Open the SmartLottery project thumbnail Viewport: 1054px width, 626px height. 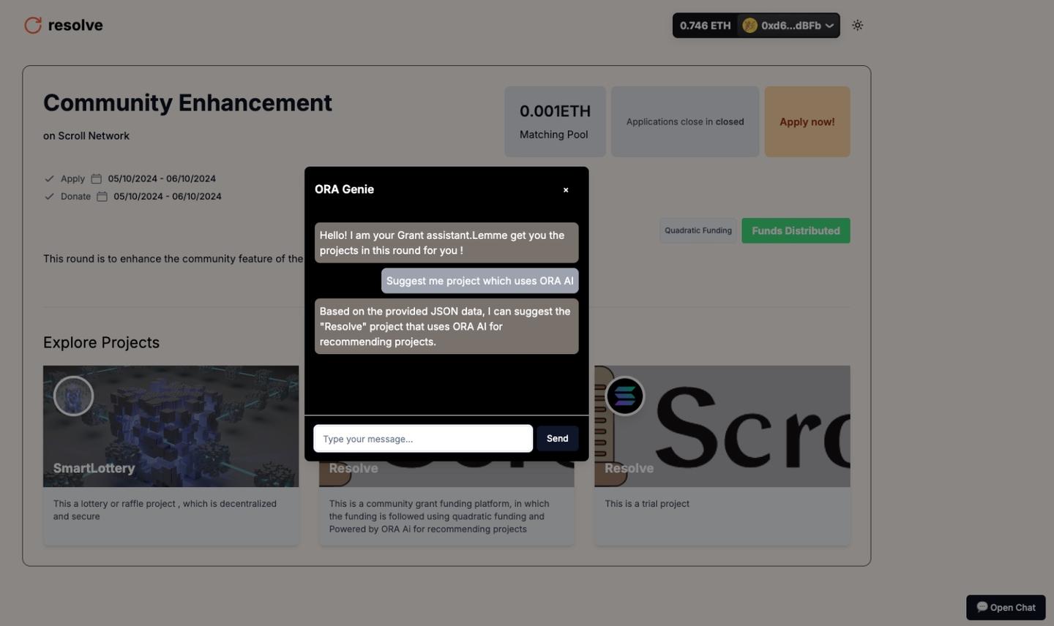pyautogui.click(x=171, y=426)
